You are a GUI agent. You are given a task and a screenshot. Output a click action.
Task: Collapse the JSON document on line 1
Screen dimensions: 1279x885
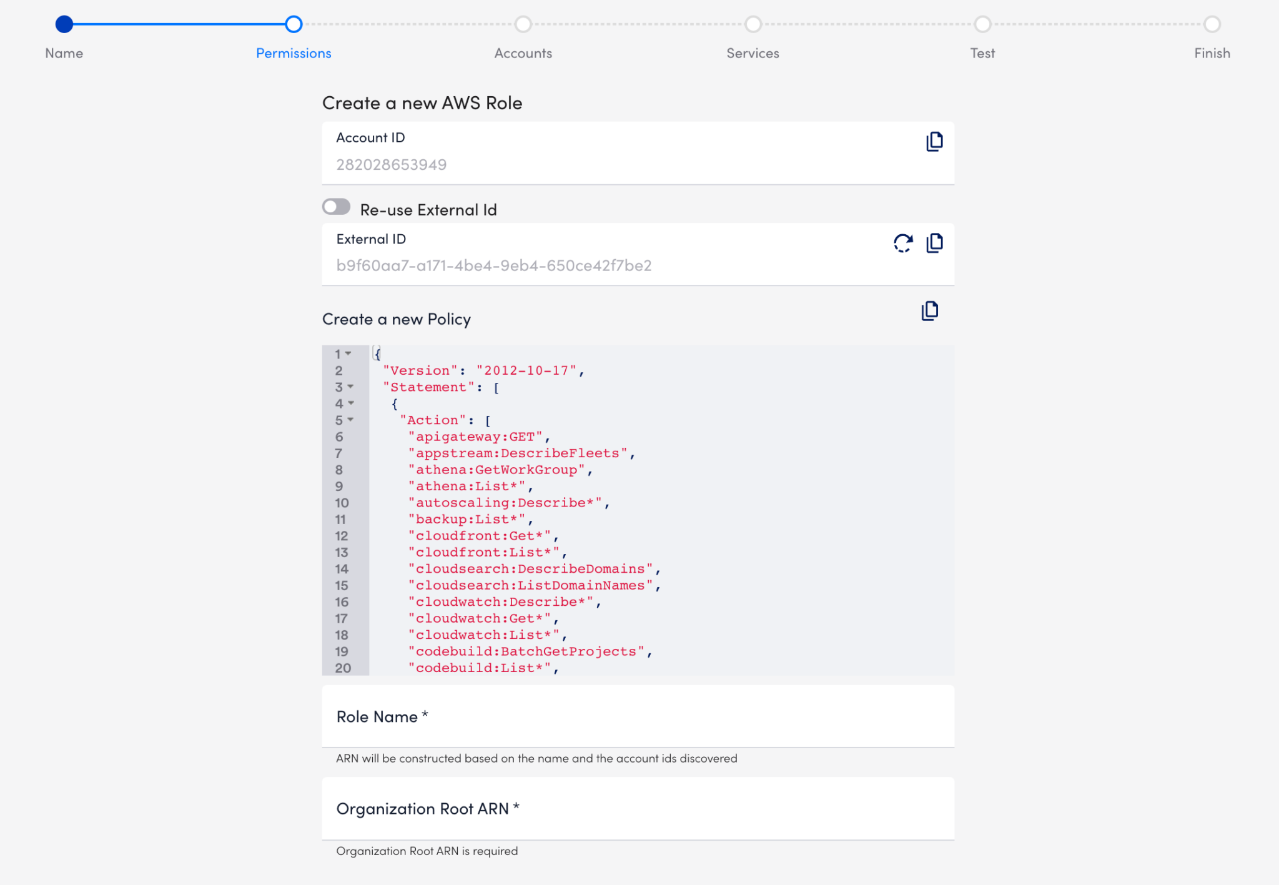point(348,353)
